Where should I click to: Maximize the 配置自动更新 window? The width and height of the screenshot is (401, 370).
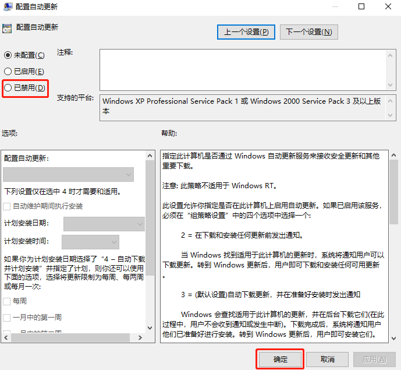[361, 7]
